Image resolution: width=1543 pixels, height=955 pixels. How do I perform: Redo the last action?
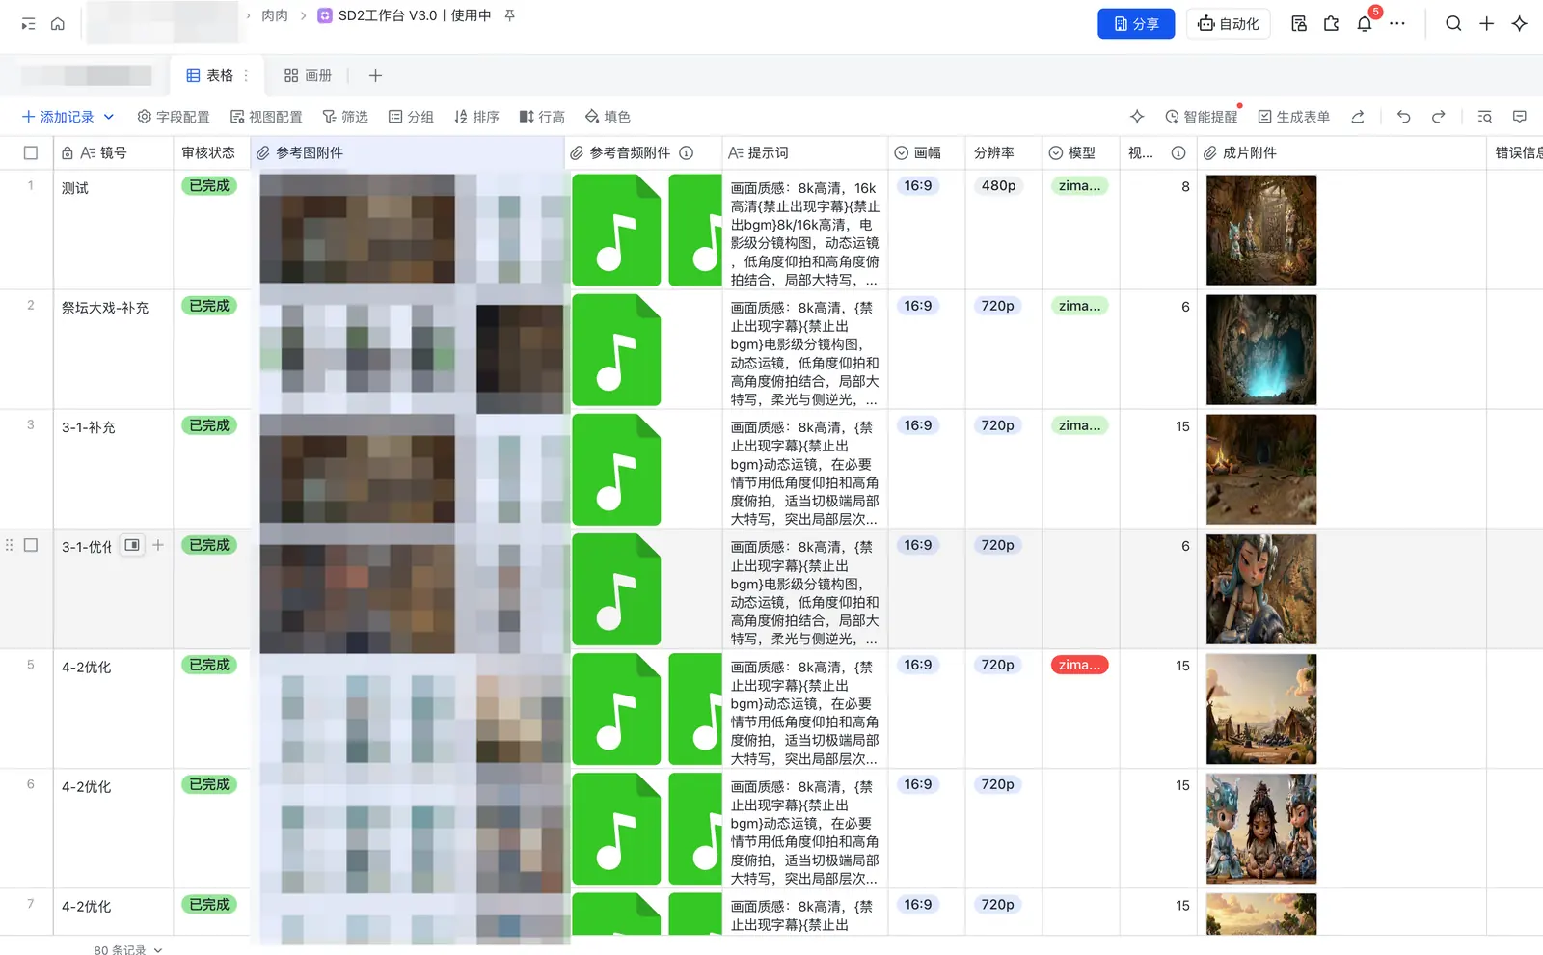click(x=1439, y=117)
